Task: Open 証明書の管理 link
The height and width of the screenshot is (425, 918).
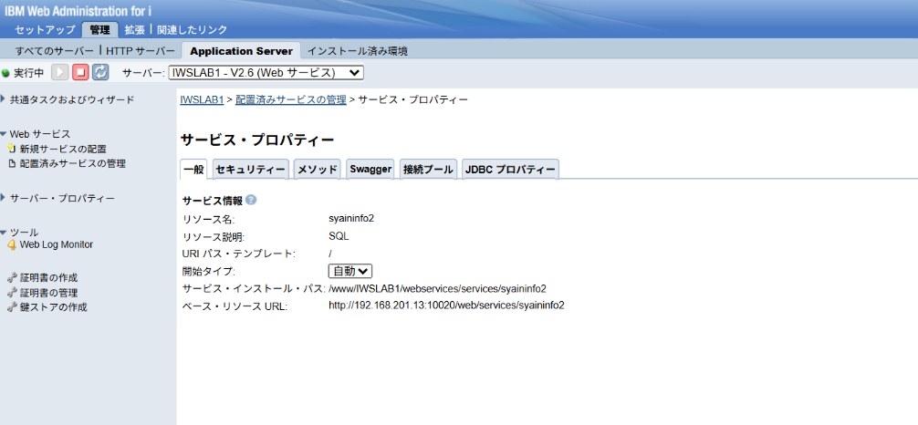Action: [48, 293]
